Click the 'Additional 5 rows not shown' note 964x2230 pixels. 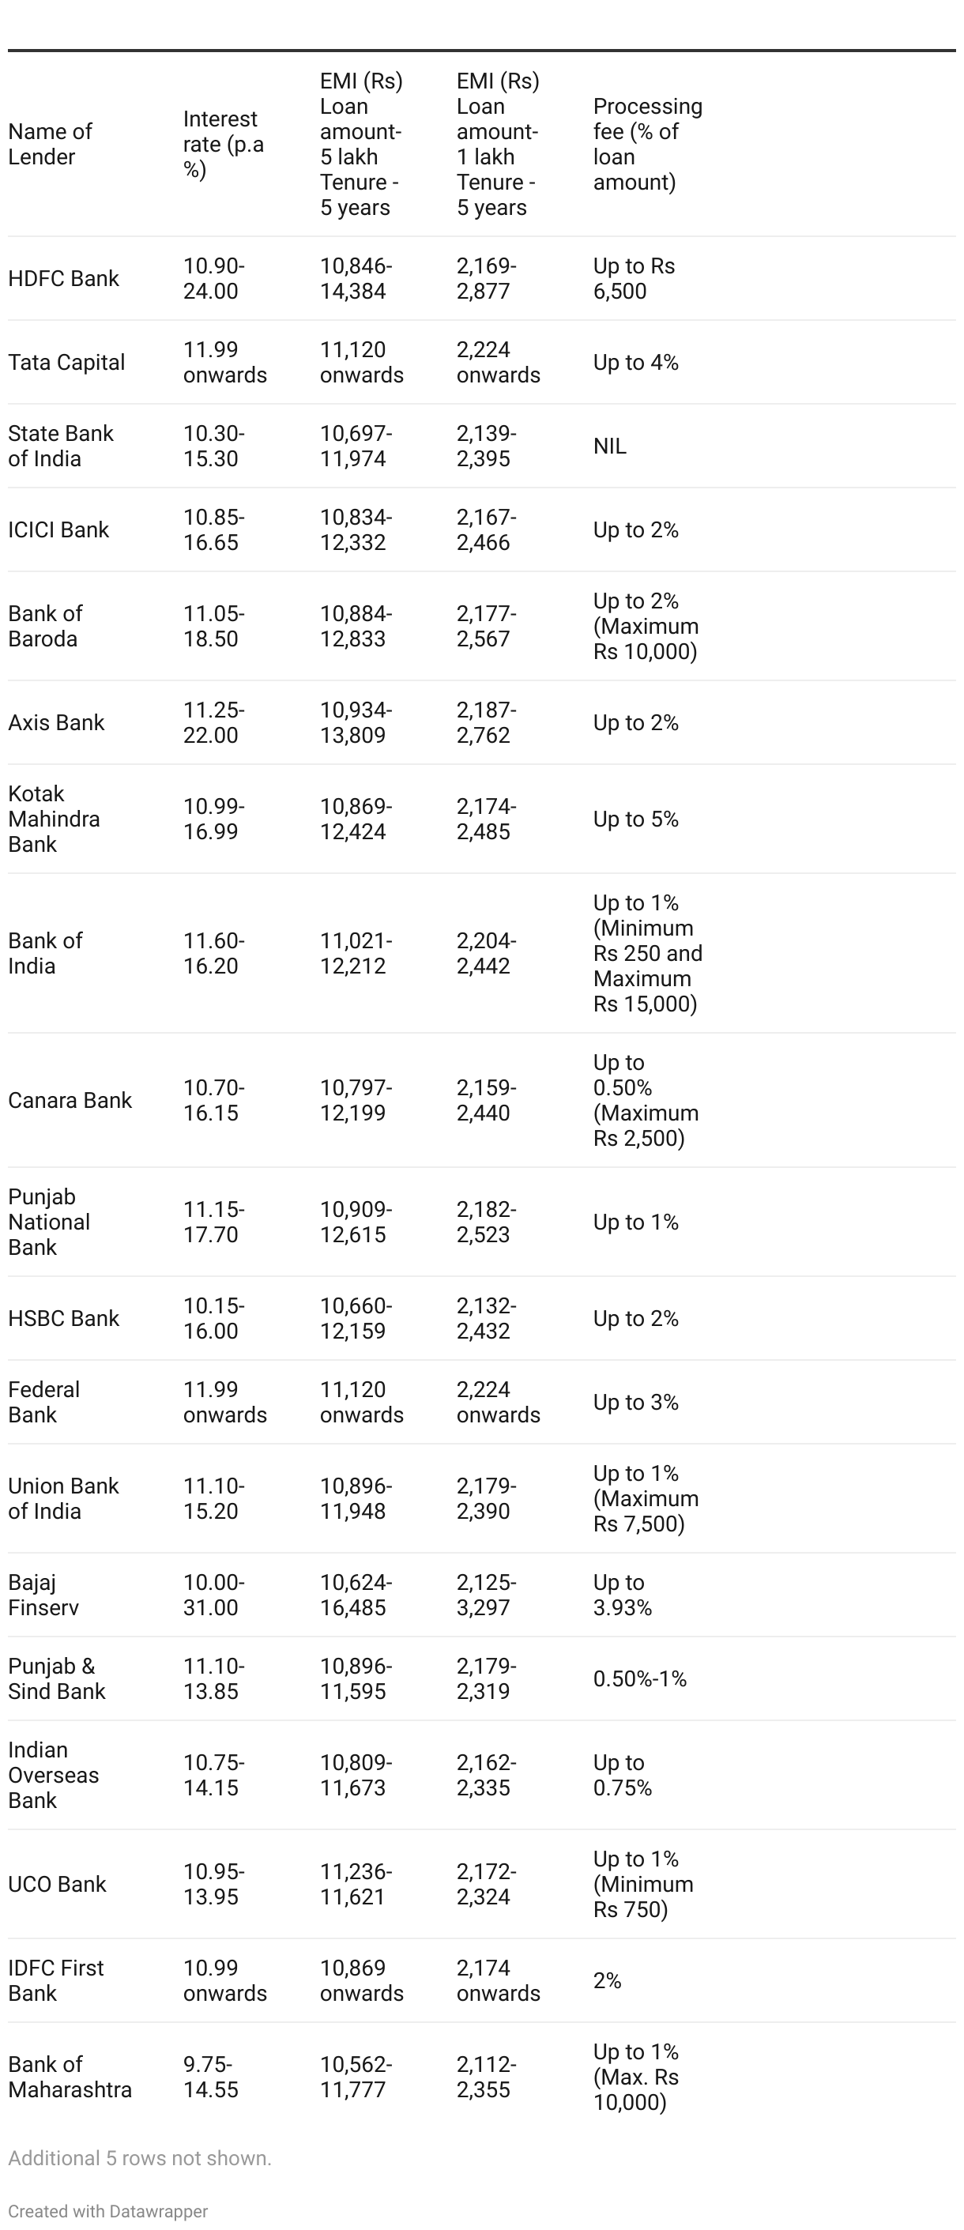point(139,2158)
